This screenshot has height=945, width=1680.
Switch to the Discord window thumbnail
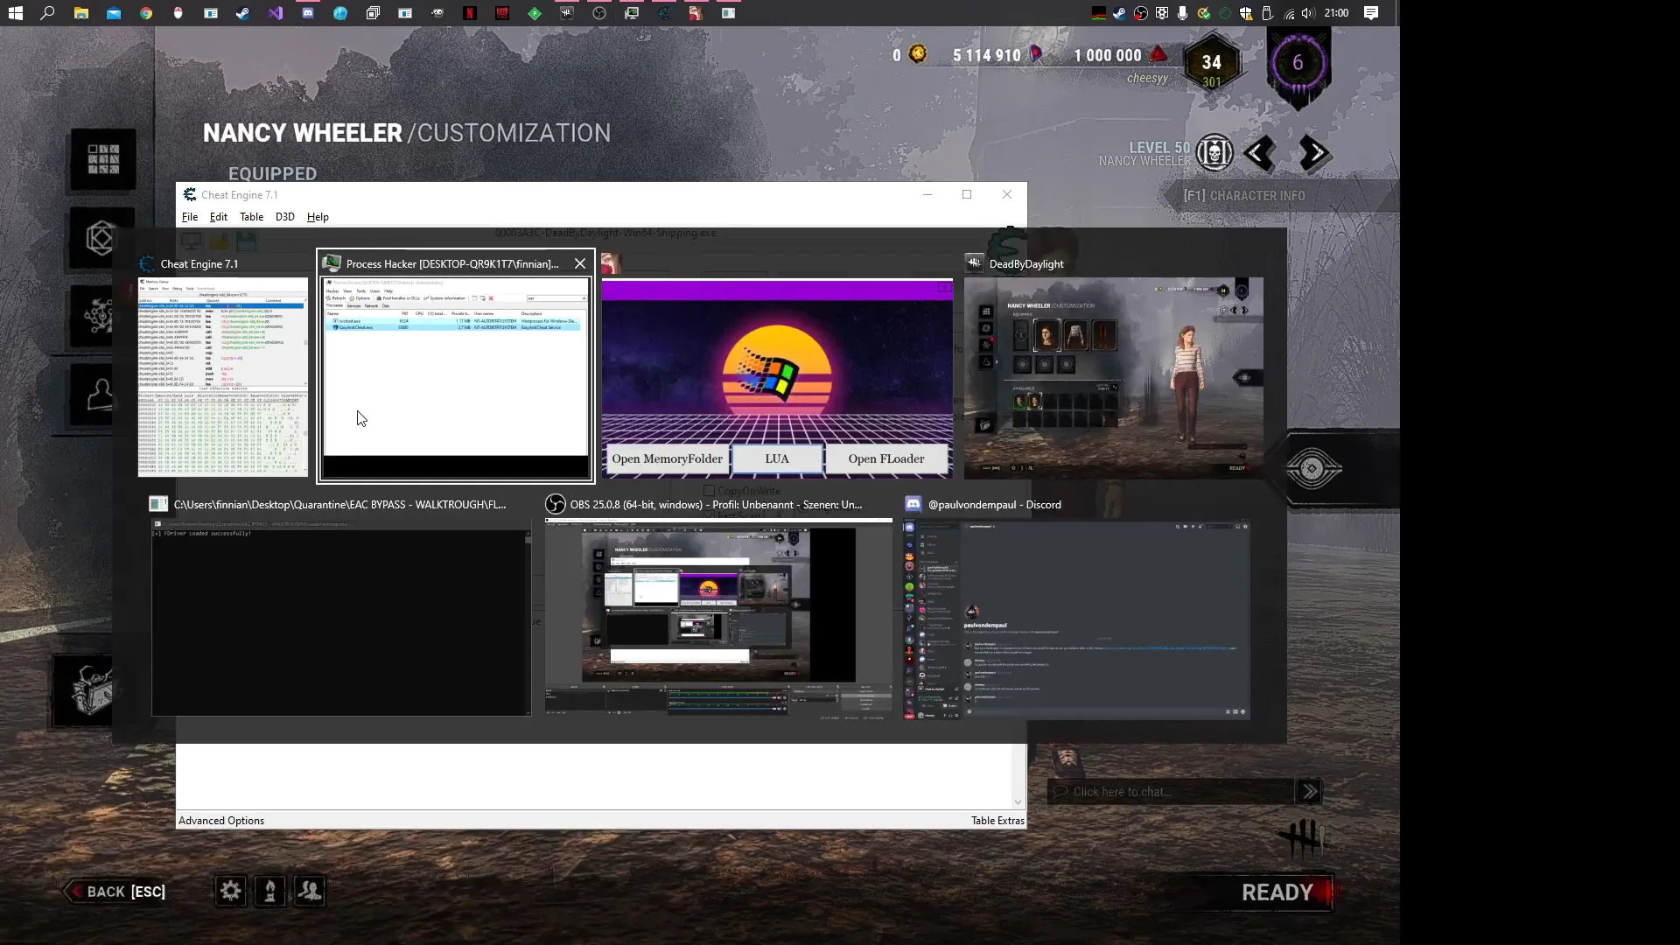(1076, 619)
